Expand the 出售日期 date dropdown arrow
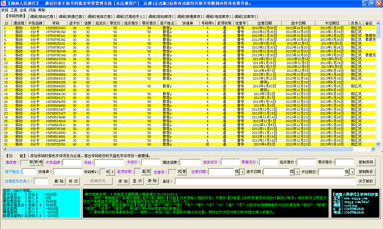The width and height of the screenshot is (383, 229). (x=242, y=172)
